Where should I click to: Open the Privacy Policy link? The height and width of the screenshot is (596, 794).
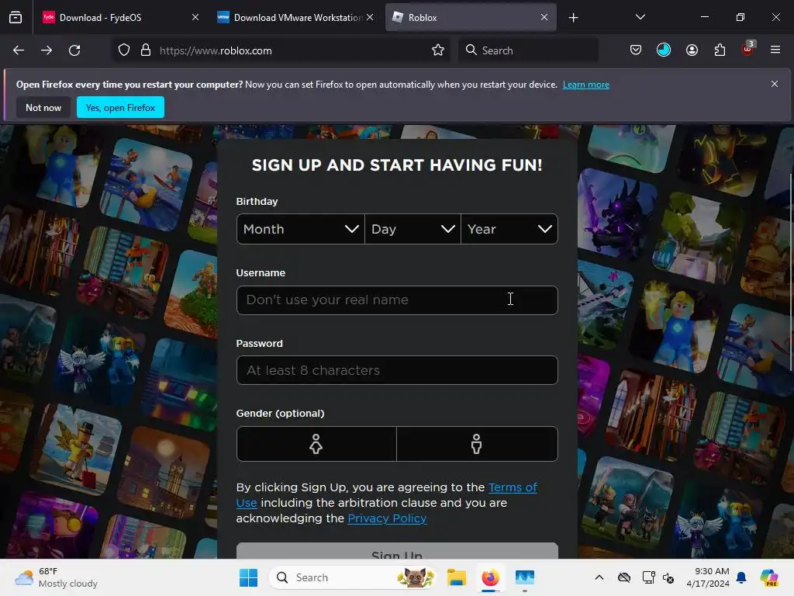pyautogui.click(x=387, y=518)
